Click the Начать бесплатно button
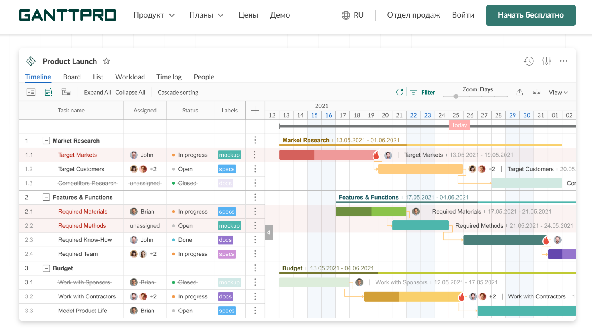 [x=530, y=15]
